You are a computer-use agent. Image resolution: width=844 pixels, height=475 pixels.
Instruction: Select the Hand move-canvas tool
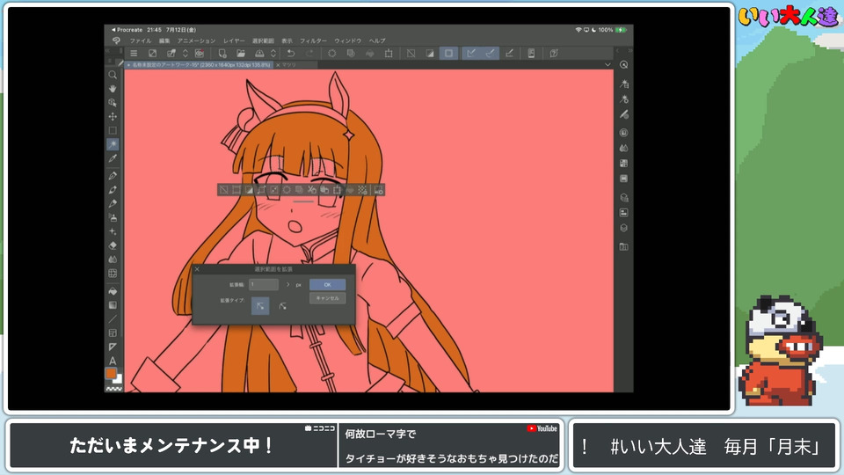point(113,89)
